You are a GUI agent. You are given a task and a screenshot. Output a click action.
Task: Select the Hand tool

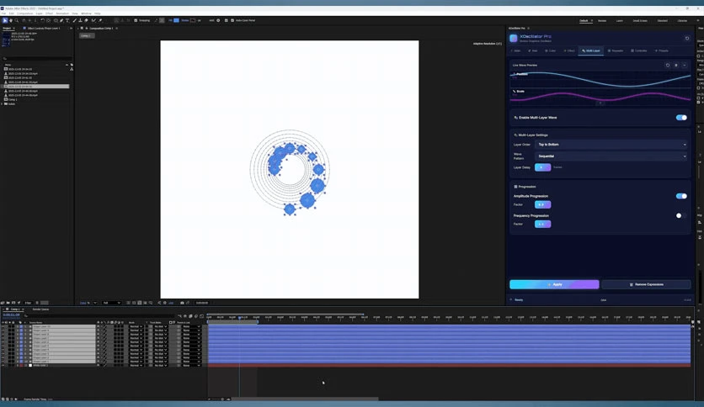click(11, 20)
